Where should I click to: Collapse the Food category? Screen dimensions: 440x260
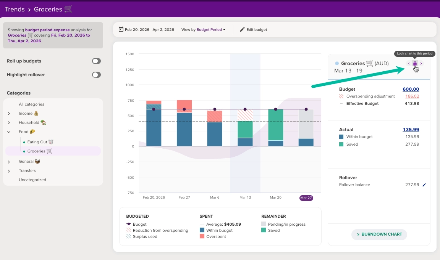point(9,132)
